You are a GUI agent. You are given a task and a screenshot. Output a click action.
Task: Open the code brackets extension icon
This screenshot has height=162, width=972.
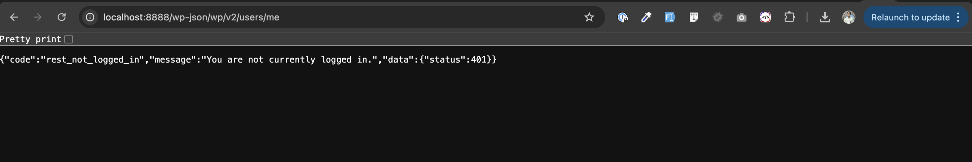765,17
